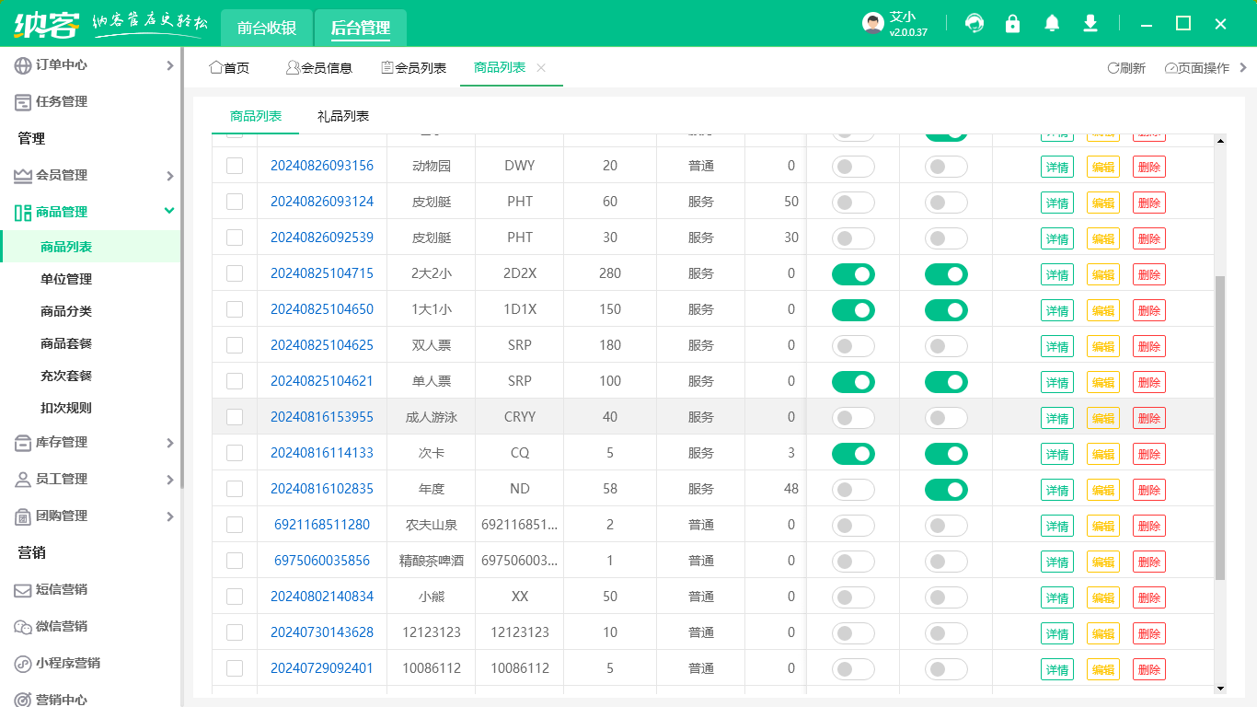Enable first switch for 双人票
The image size is (1257, 707).
coord(853,346)
